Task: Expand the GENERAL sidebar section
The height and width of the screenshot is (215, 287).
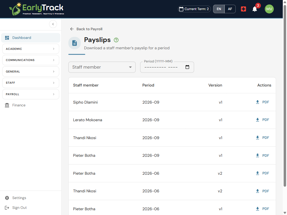Action: click(31, 71)
